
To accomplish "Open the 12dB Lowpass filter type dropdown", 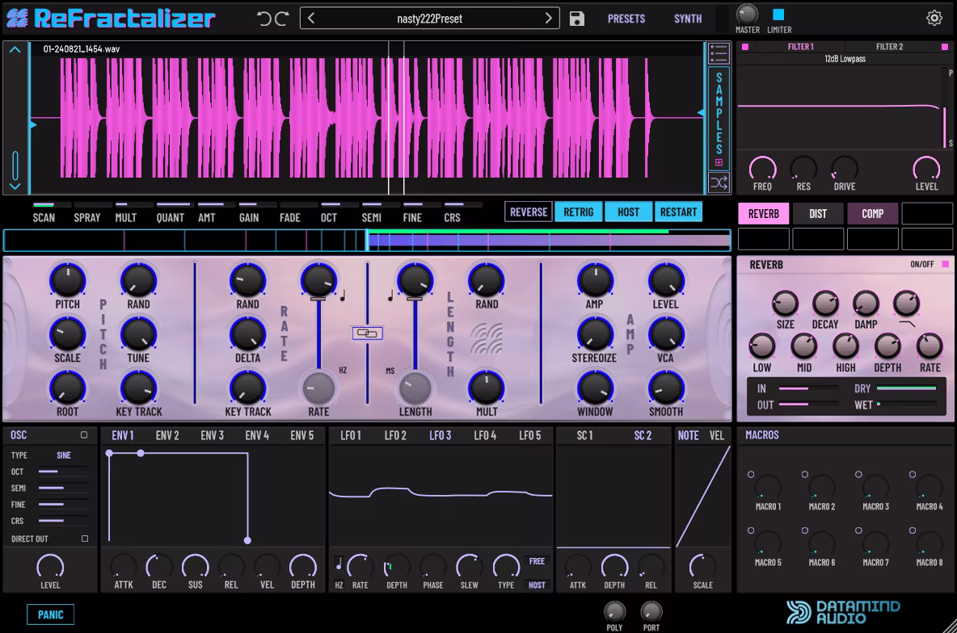I will tap(845, 58).
